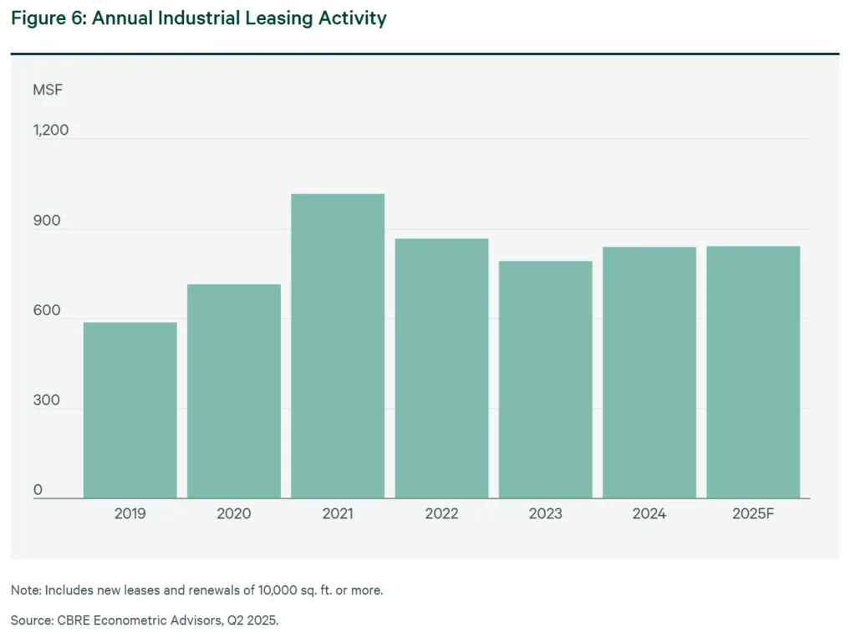The height and width of the screenshot is (643, 856).
Task: Select the 2023 bar
Action: click(x=546, y=376)
